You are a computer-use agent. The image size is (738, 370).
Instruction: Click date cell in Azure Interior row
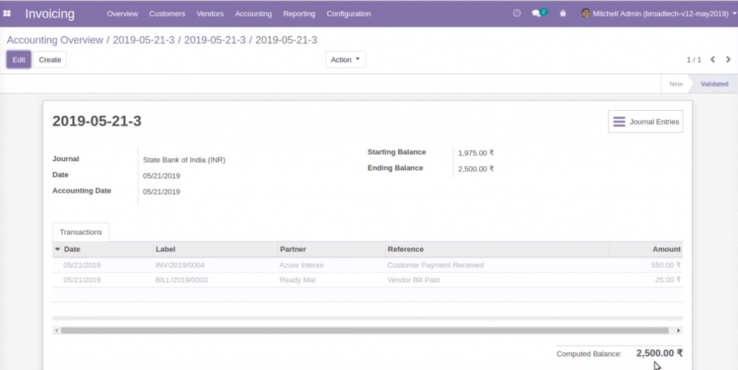82,265
